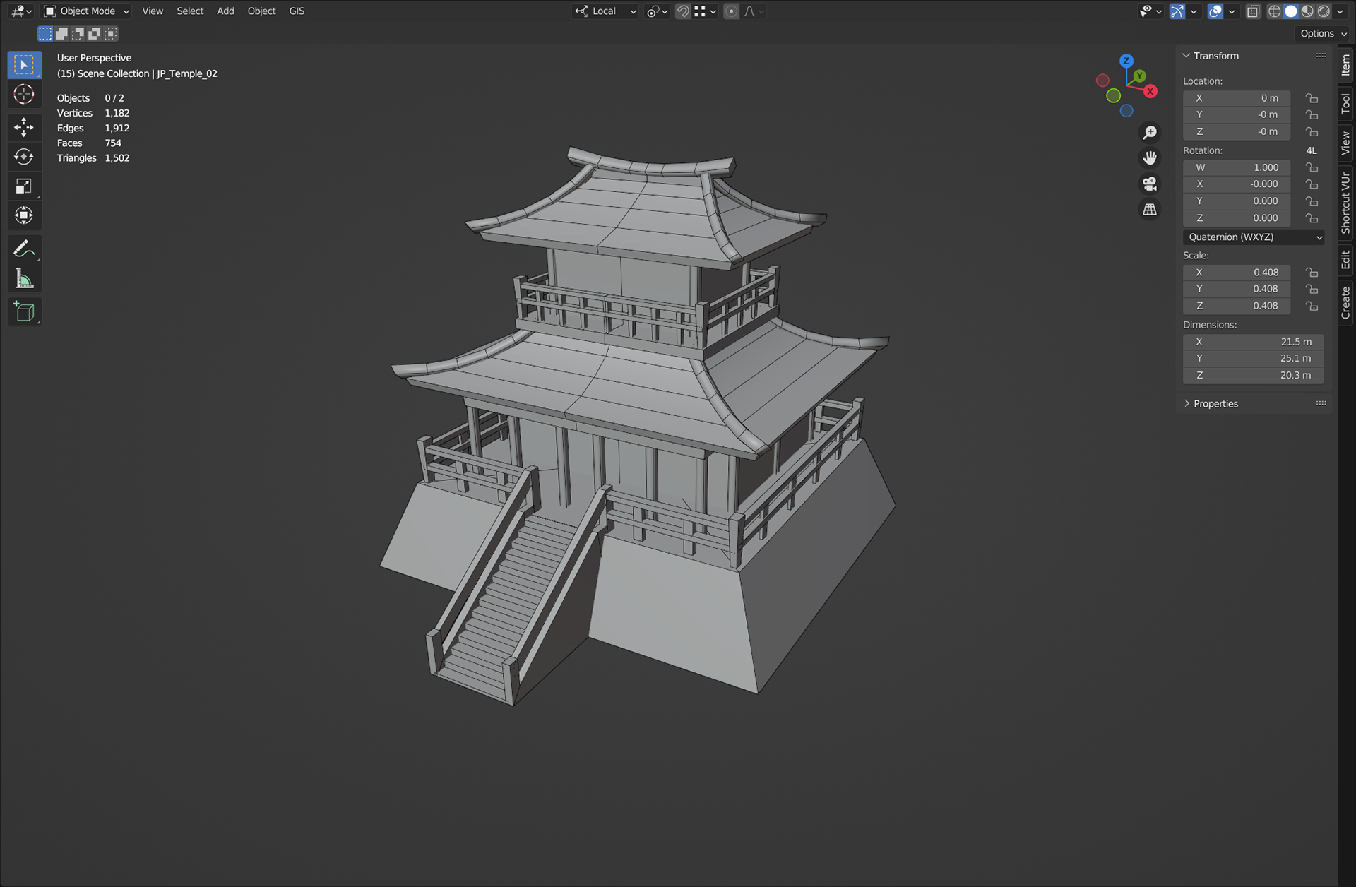The height and width of the screenshot is (887, 1356).
Task: Select the Annotate tool
Action: (24, 249)
